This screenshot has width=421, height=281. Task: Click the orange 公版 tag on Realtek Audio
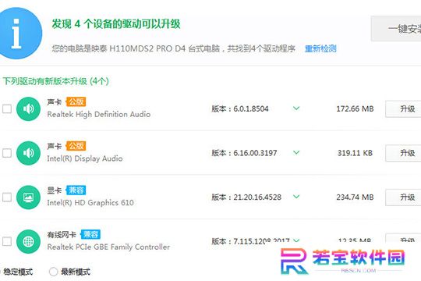point(76,101)
